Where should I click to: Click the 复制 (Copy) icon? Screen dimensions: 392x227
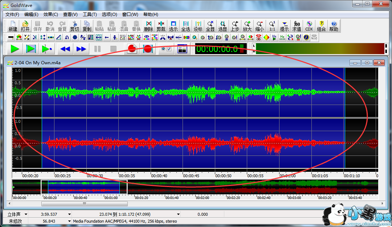87,26
